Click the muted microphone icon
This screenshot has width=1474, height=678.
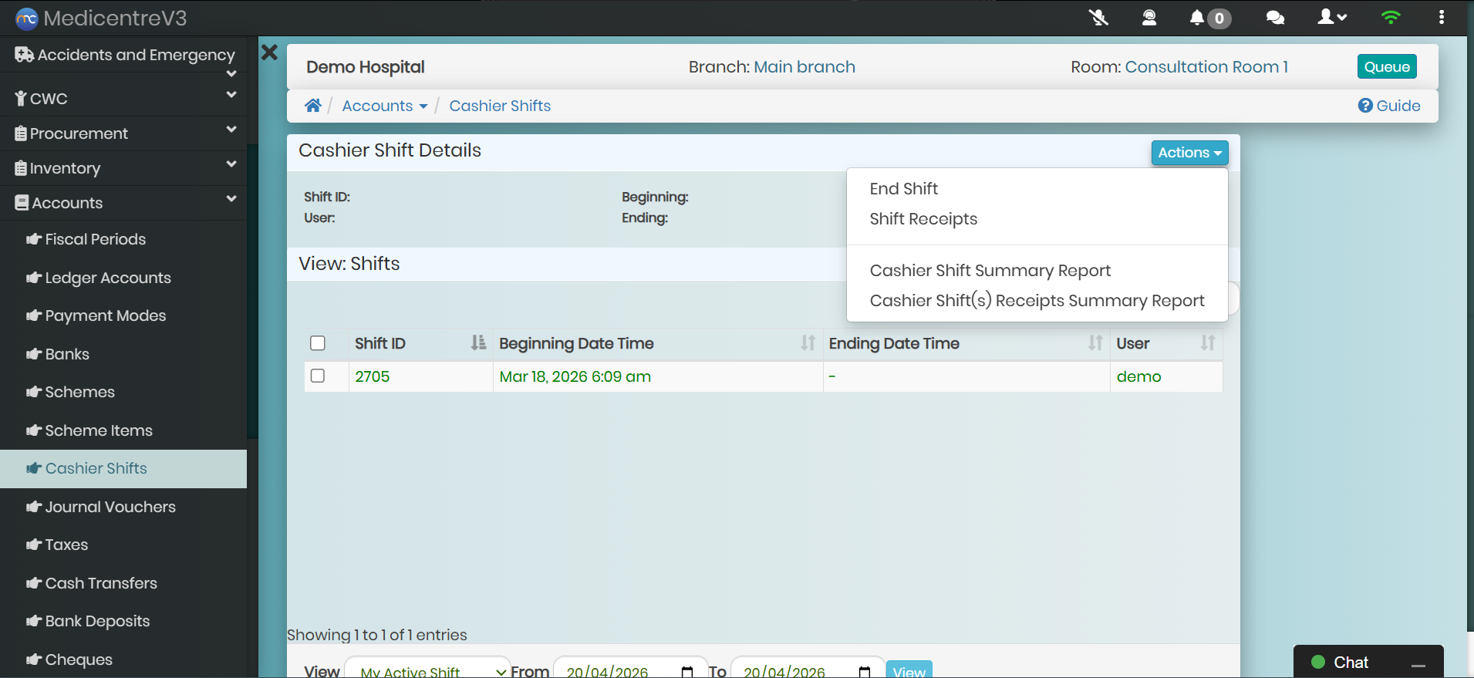(1098, 18)
